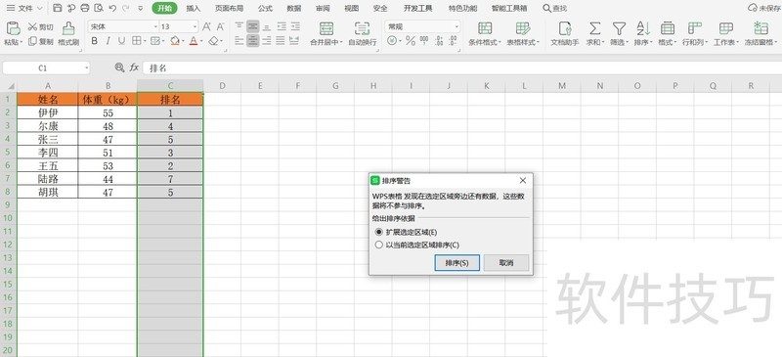This screenshot has width=782, height=357.
Task: Click the Save icon in quick access bar
Action: (58, 8)
